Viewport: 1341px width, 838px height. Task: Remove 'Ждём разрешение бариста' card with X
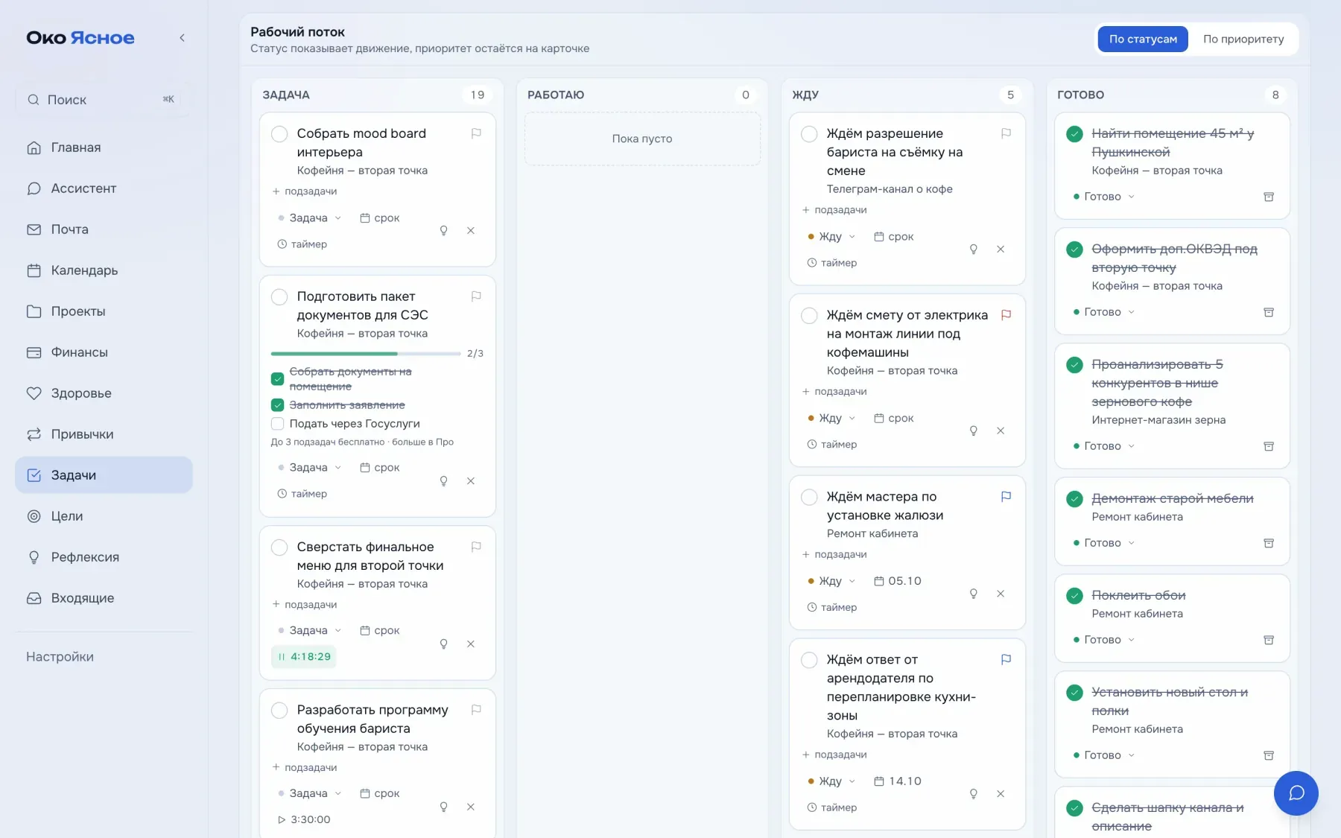pyautogui.click(x=1001, y=250)
